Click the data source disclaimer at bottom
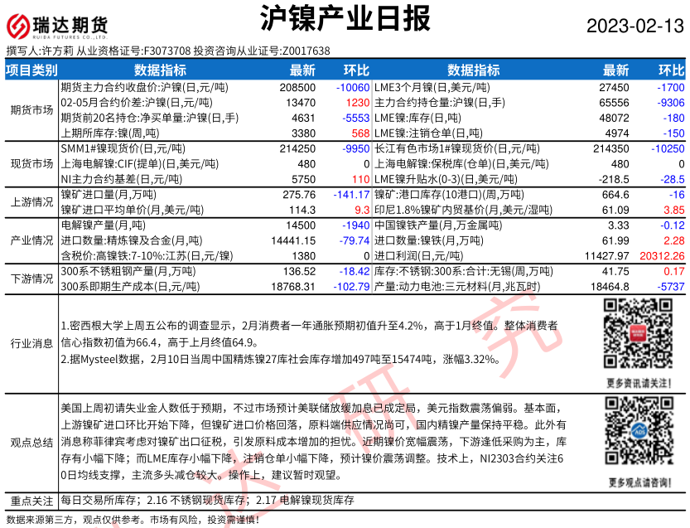Image resolution: width=690 pixels, height=528 pixels. pos(133,520)
